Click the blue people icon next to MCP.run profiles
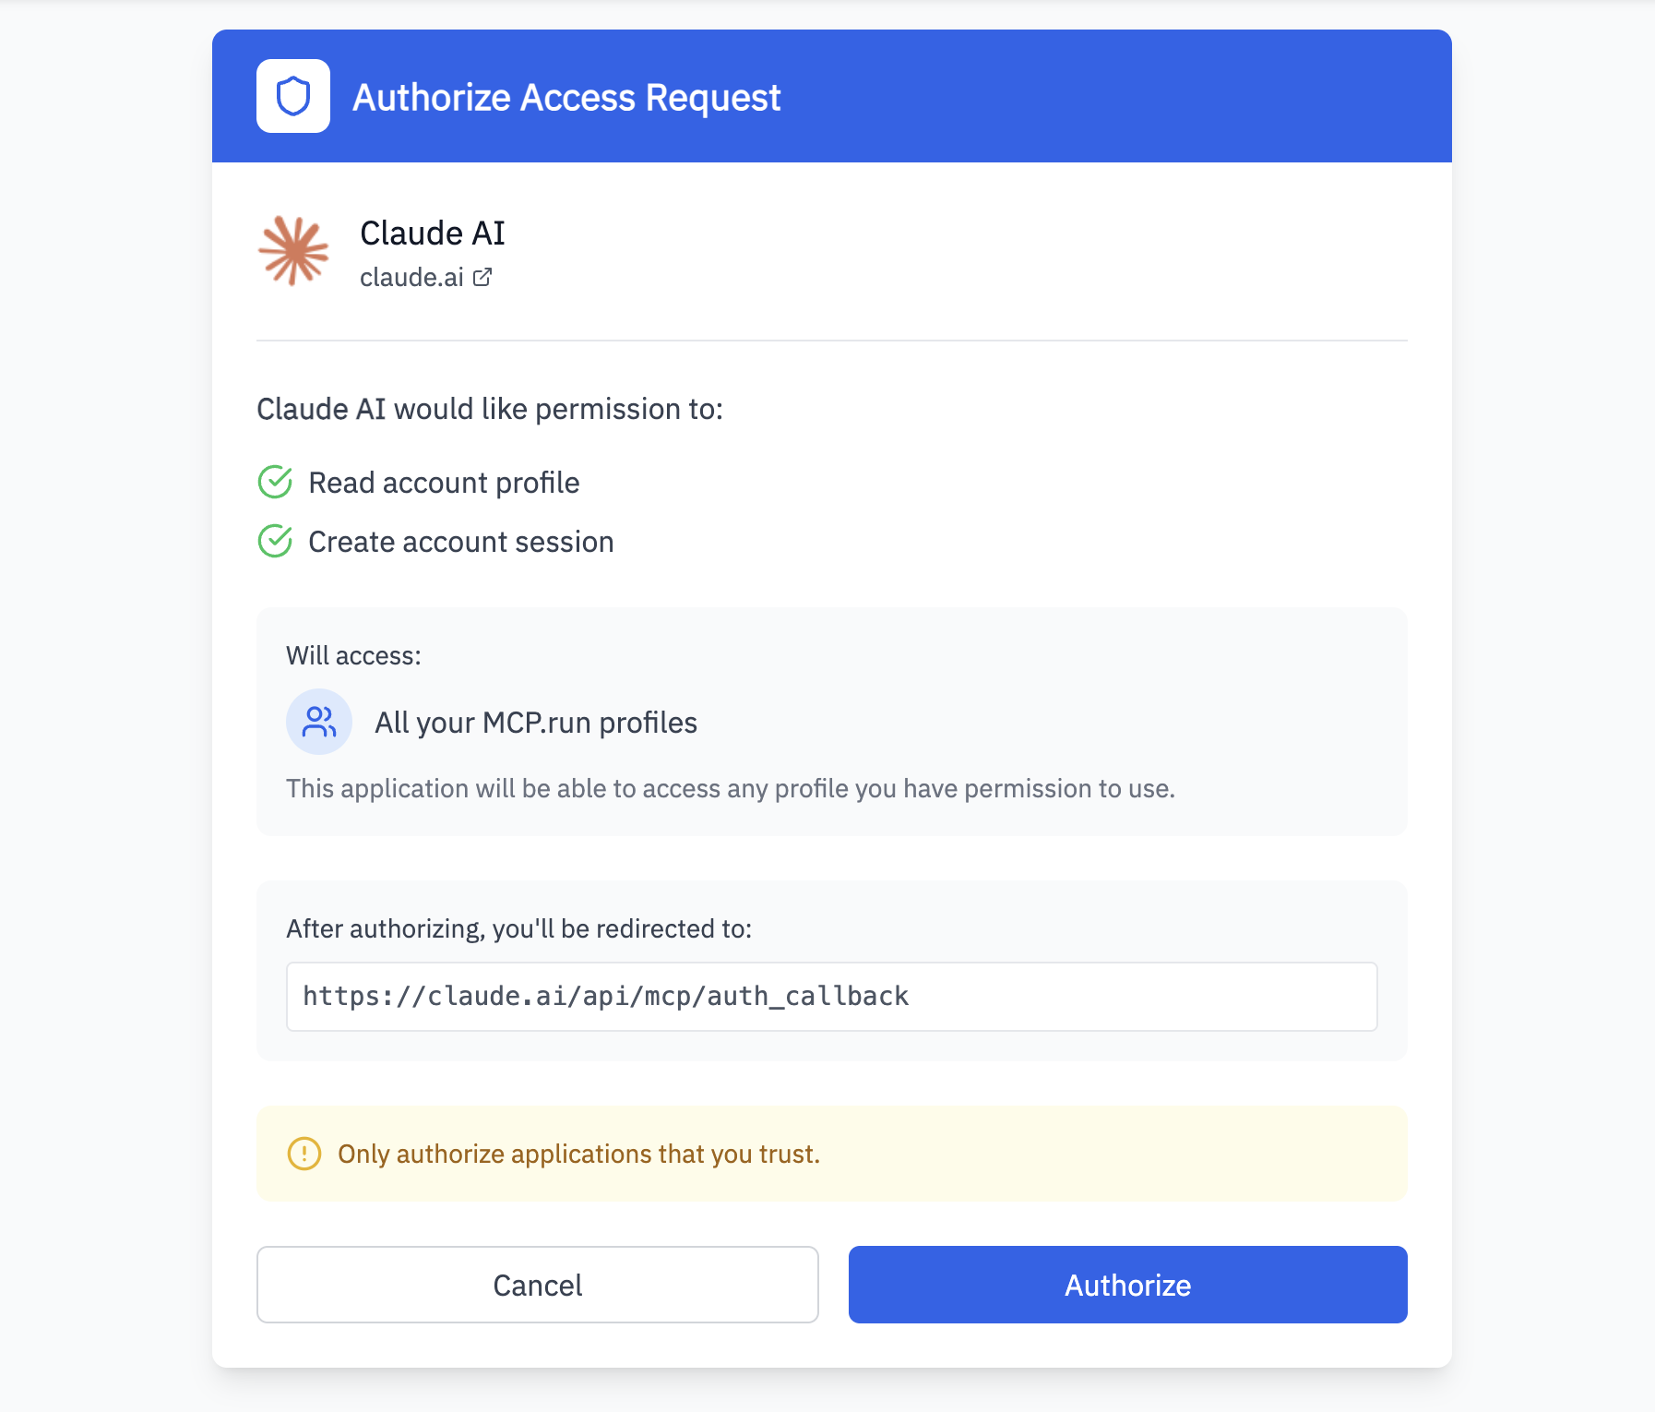The height and width of the screenshot is (1412, 1655). tap(319, 722)
